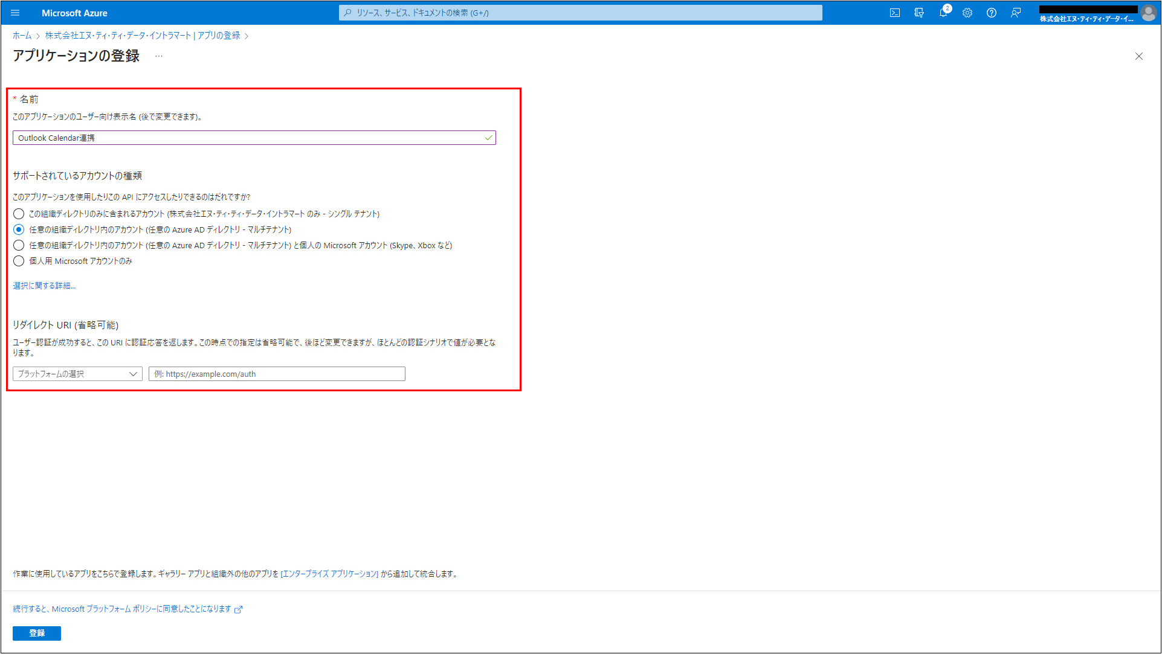Click the 登録 button
The image size is (1162, 654).
[x=37, y=633]
